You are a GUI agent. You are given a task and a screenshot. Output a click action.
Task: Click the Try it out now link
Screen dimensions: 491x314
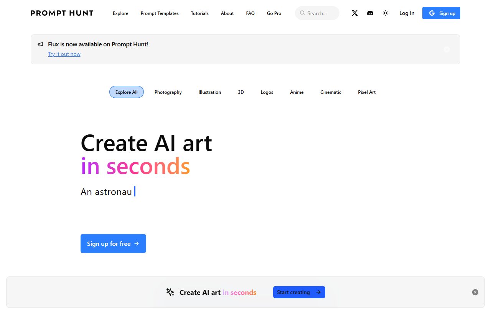coord(64,54)
